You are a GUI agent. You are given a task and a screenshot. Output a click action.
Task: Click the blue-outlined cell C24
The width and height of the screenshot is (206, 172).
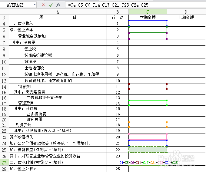point(148,143)
